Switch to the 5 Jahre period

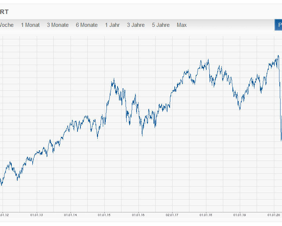click(161, 25)
